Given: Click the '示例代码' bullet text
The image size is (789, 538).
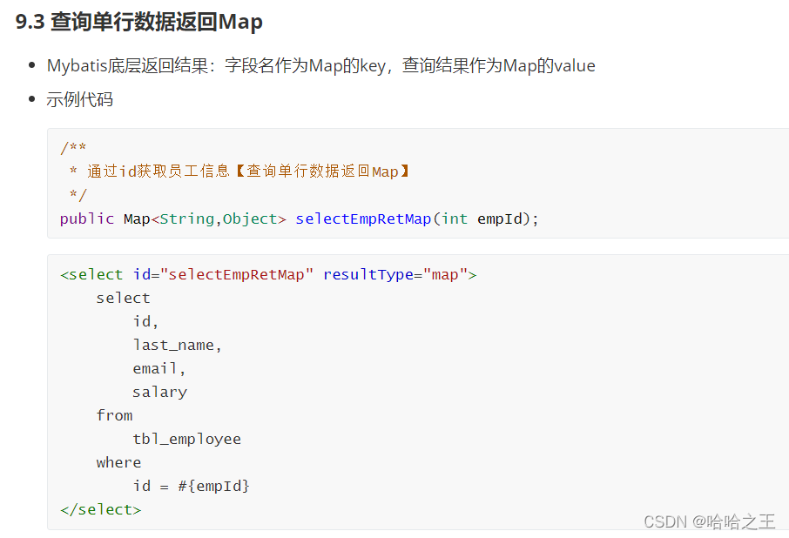Looking at the screenshot, I should (79, 99).
